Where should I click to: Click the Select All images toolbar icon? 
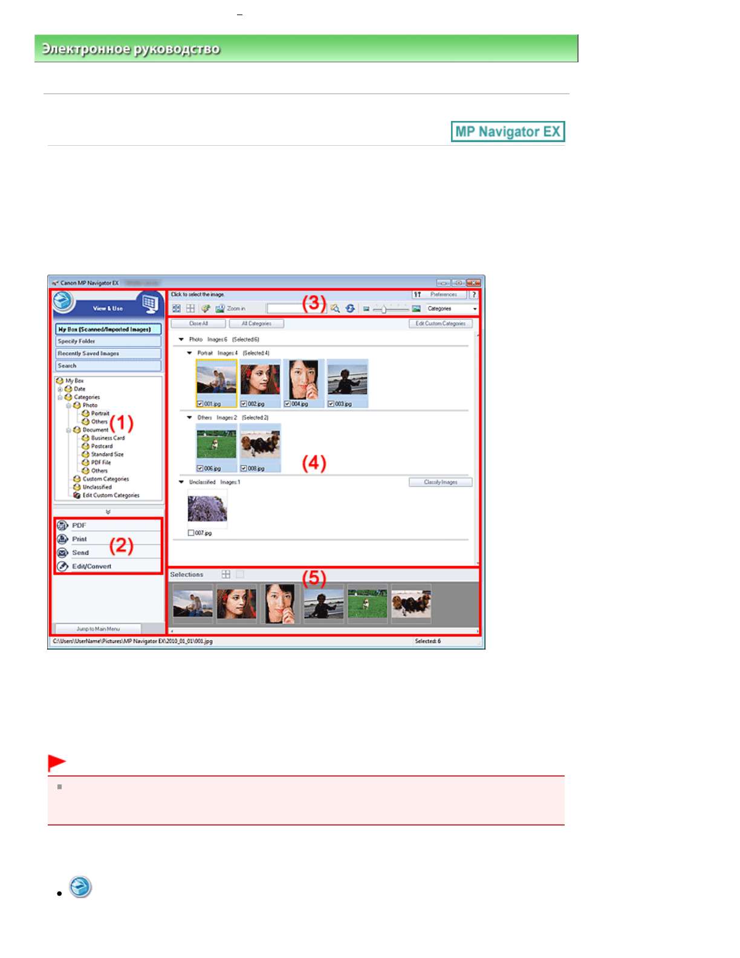[x=177, y=308]
